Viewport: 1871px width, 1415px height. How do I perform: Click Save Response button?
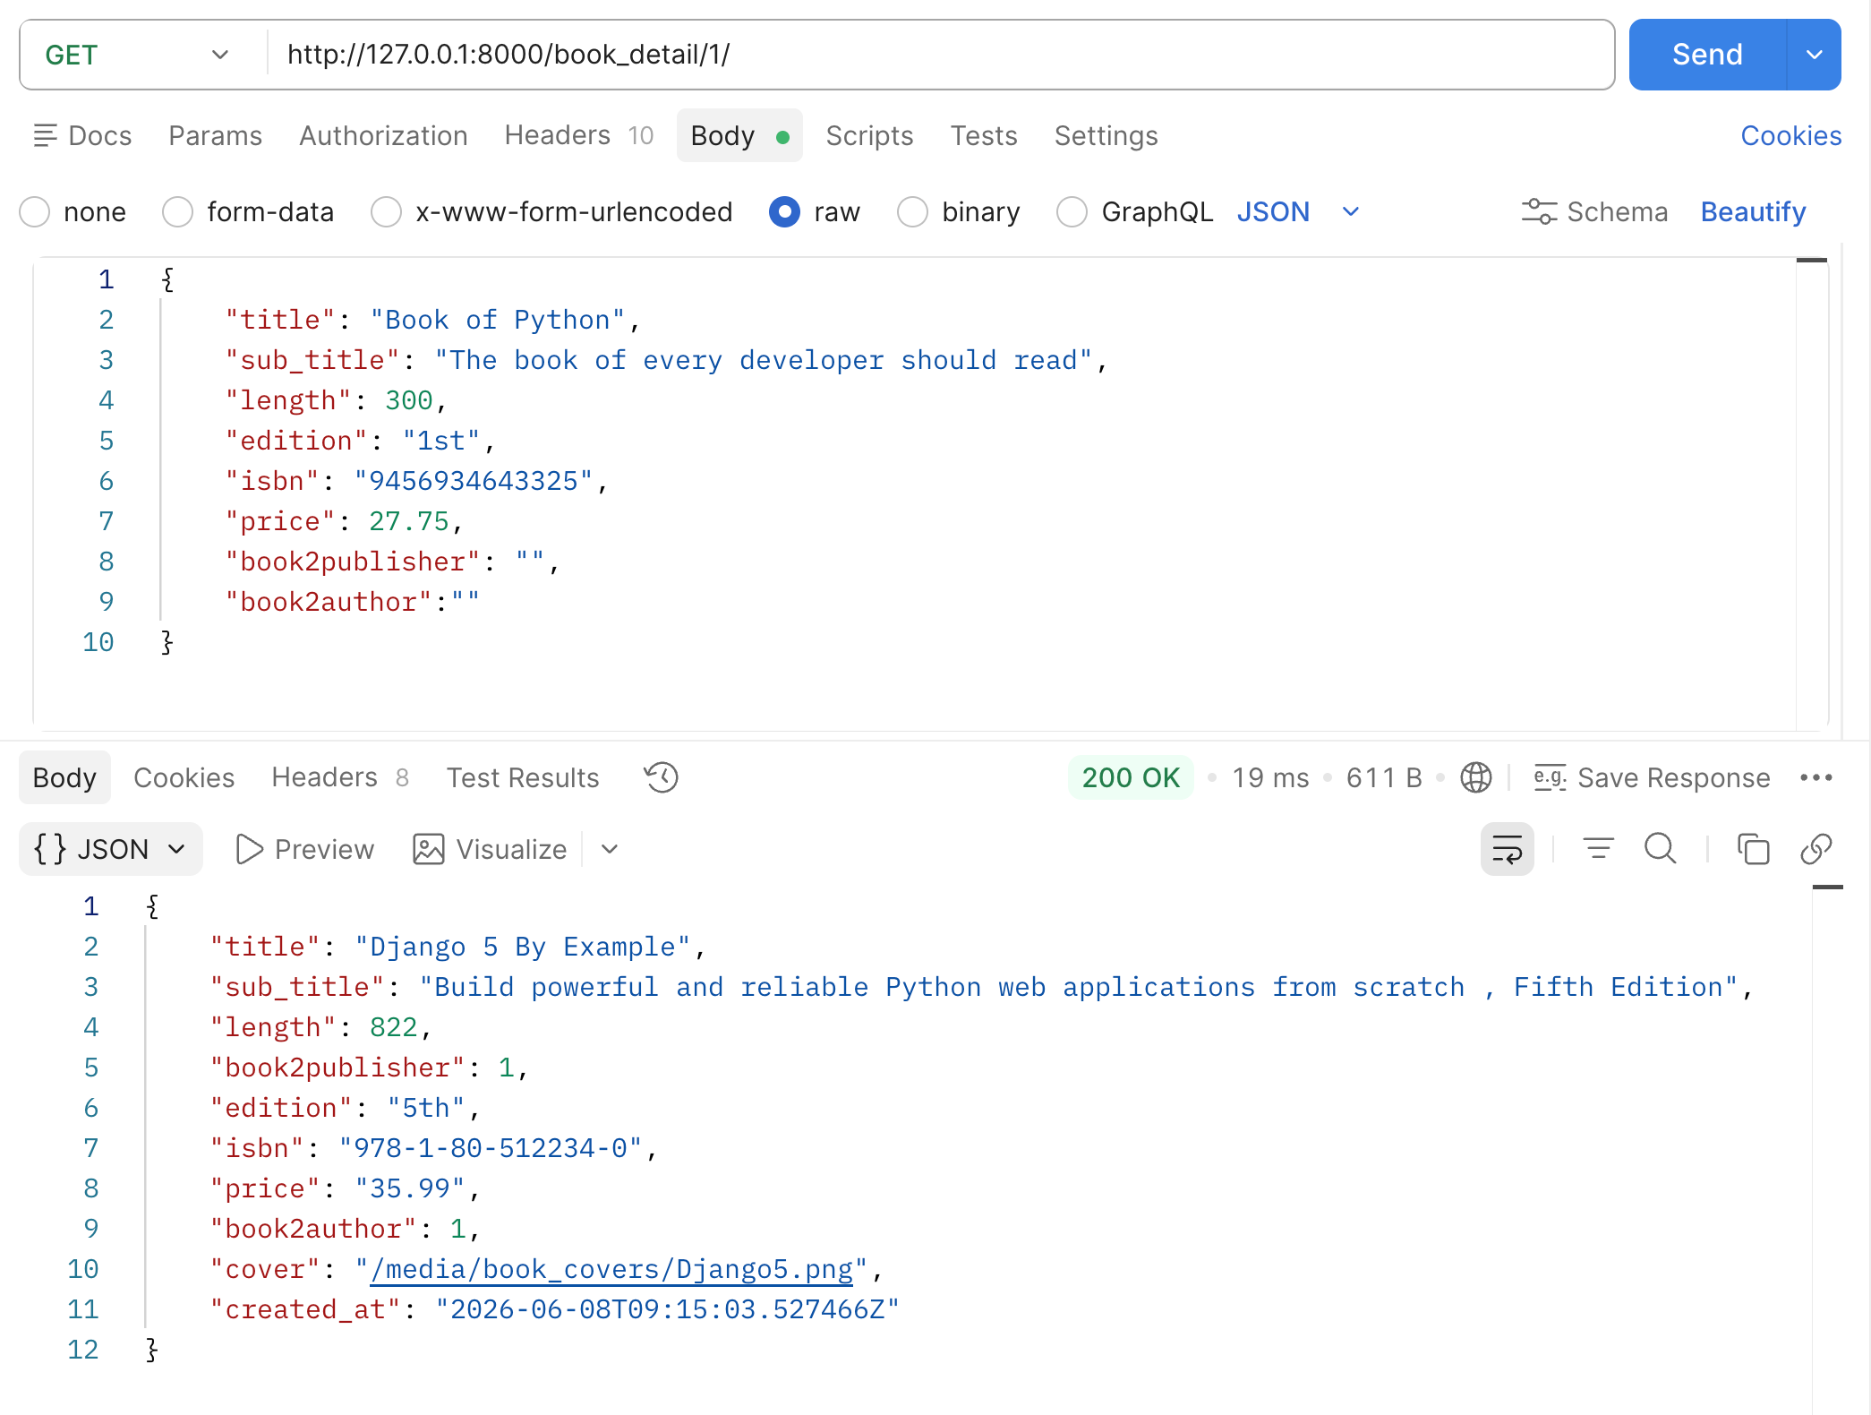1652,777
